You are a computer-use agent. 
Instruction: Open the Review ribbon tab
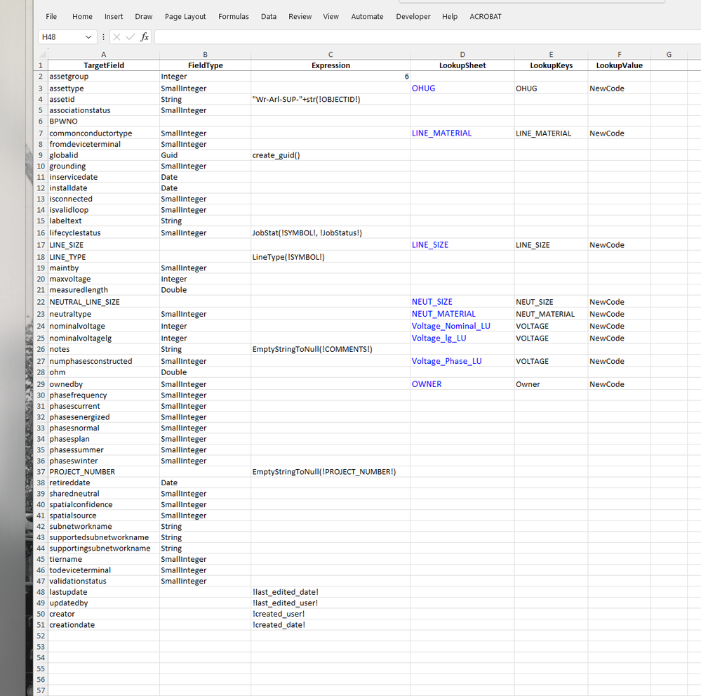point(300,17)
